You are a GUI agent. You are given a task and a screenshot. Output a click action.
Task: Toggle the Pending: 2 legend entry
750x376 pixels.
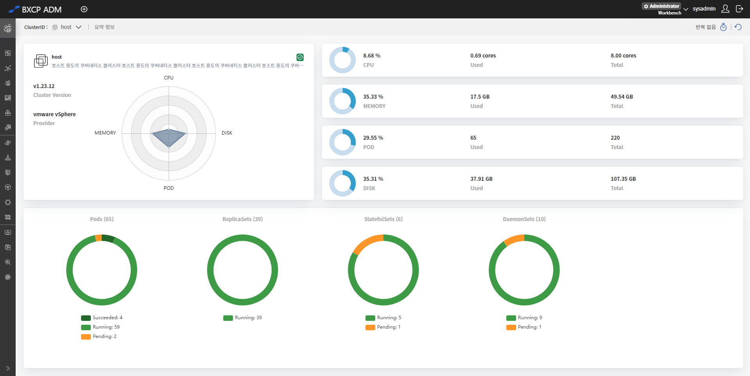click(x=99, y=336)
